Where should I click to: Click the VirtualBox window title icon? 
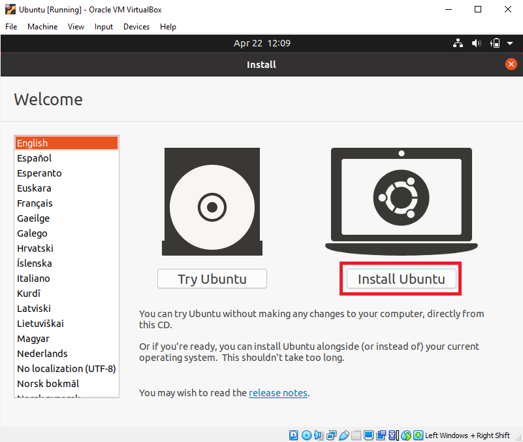pos(10,9)
